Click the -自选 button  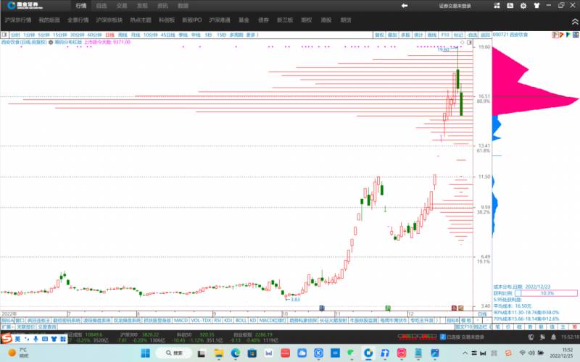pos(472,35)
